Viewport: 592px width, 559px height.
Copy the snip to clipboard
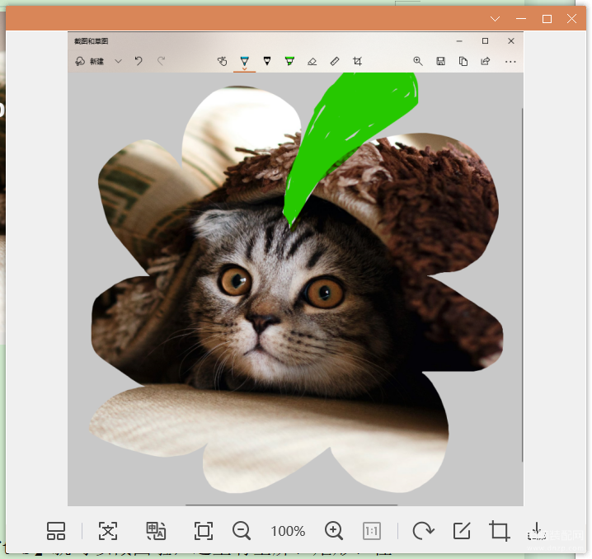click(463, 61)
